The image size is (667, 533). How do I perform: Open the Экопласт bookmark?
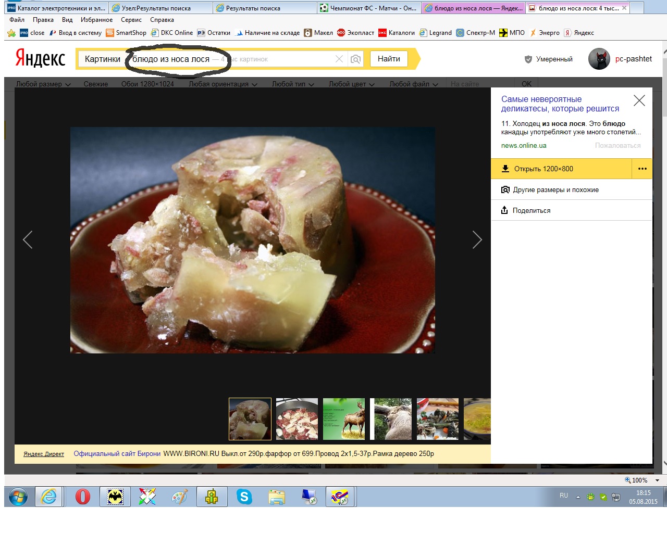point(356,33)
